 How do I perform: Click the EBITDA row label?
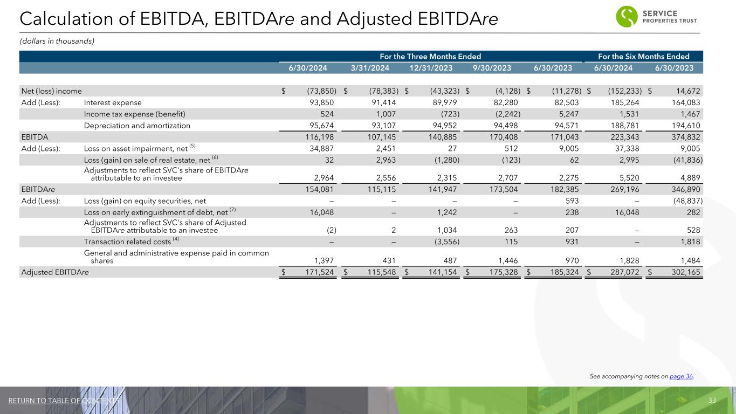tap(34, 137)
